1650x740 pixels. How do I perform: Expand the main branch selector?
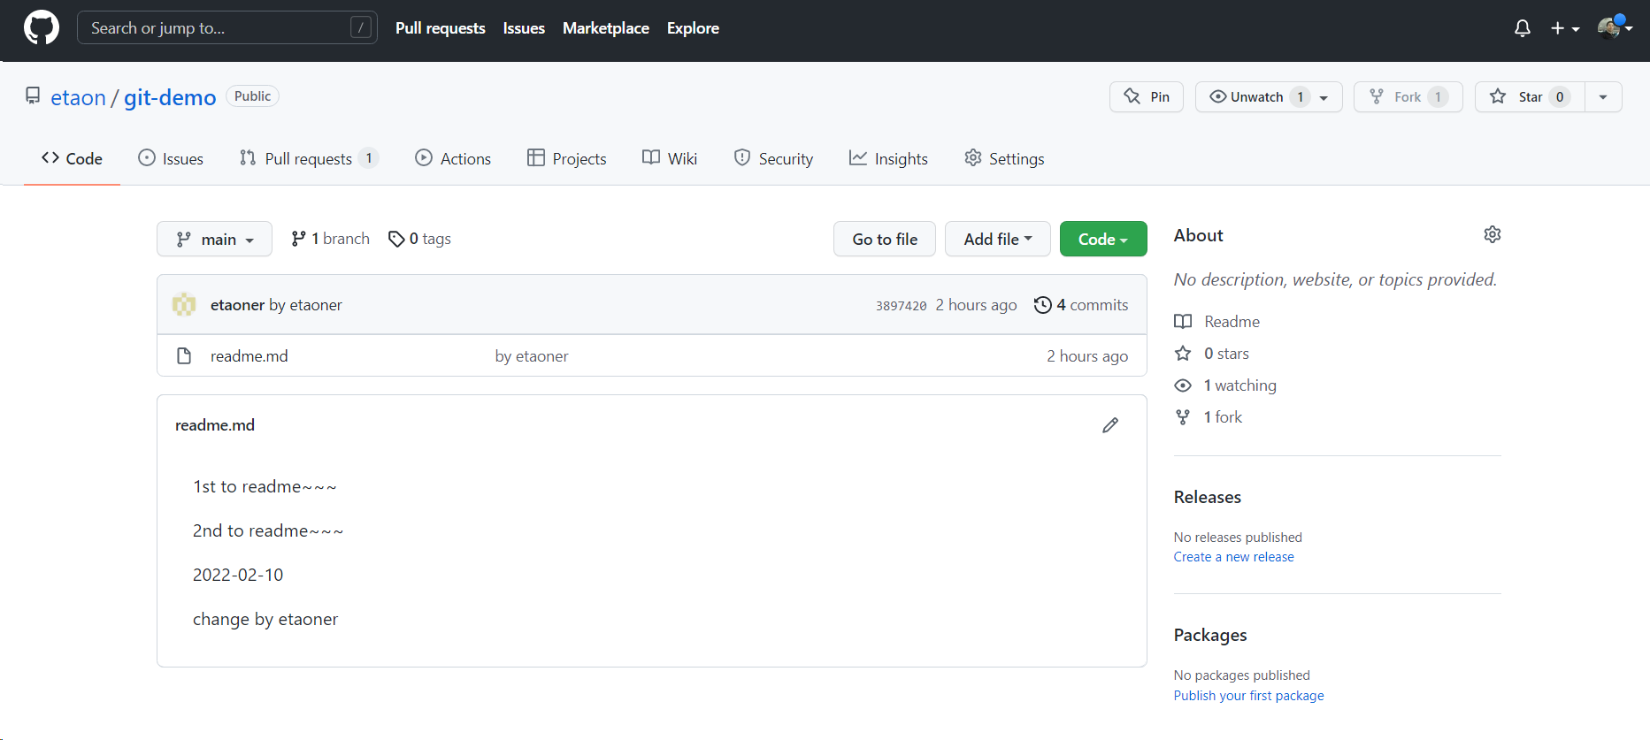[214, 239]
